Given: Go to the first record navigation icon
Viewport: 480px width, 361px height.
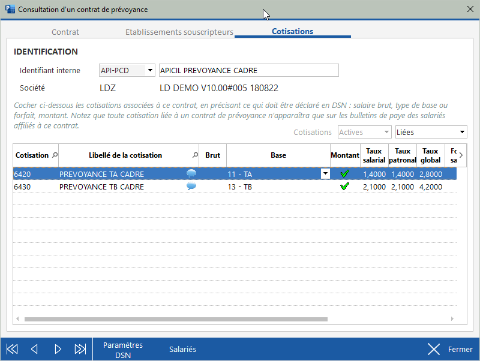Looking at the screenshot, I should point(12,349).
